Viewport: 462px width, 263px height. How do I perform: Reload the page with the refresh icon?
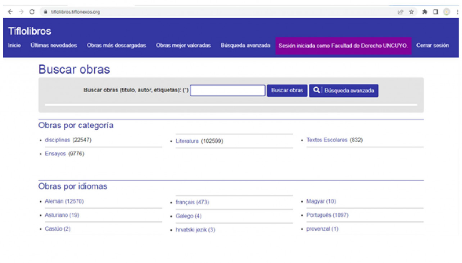click(x=32, y=12)
